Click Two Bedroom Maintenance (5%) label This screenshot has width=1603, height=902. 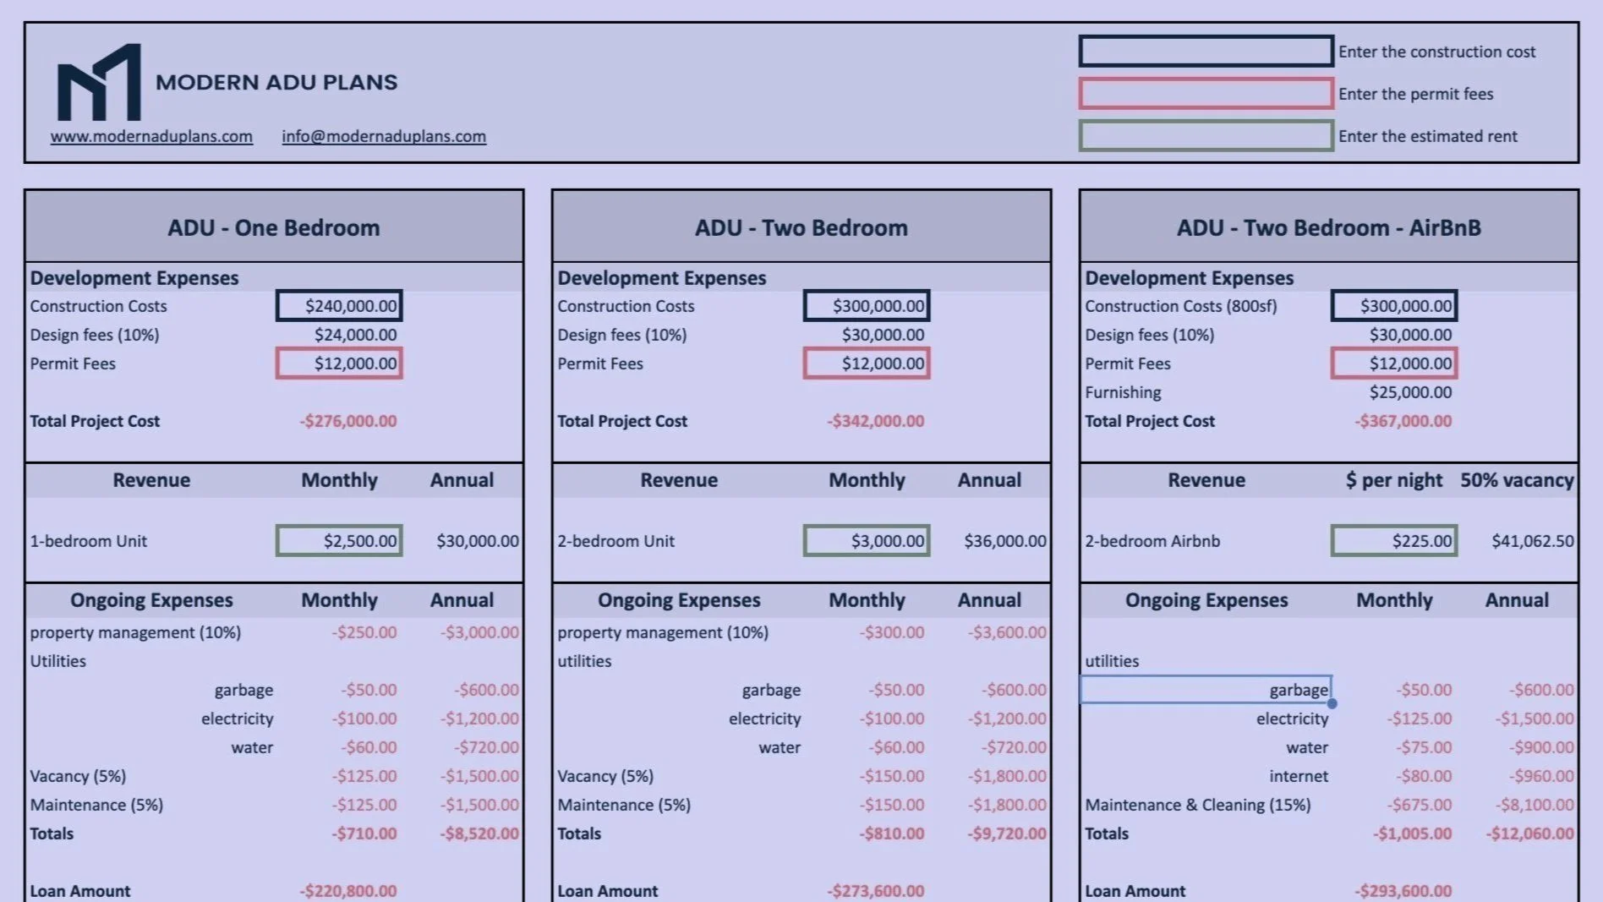[x=624, y=805]
